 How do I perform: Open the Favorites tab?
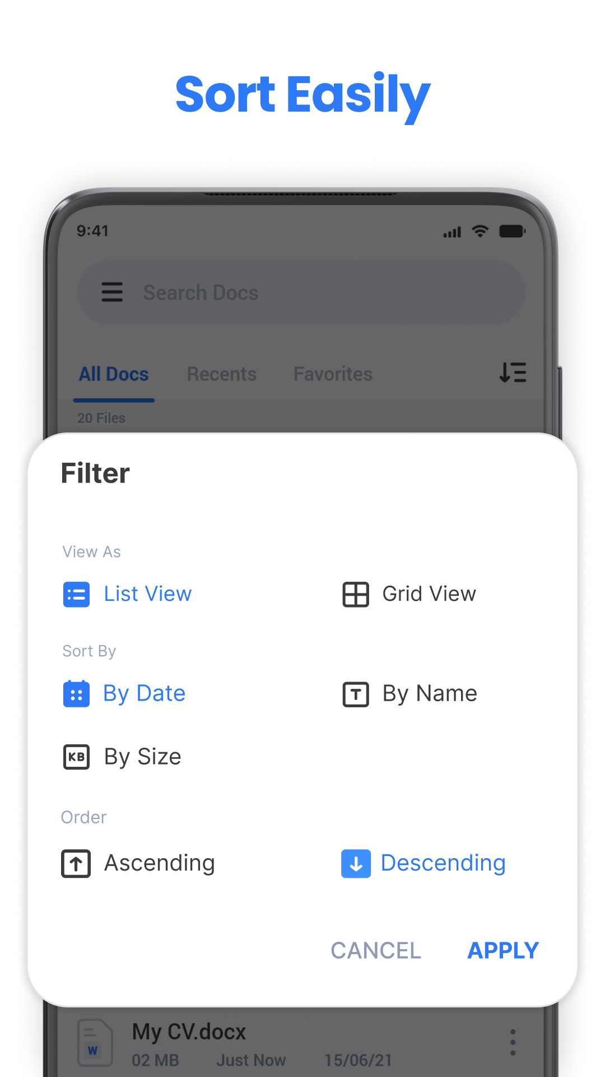point(333,374)
